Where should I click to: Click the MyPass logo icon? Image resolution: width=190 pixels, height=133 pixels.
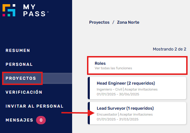click(x=9, y=10)
